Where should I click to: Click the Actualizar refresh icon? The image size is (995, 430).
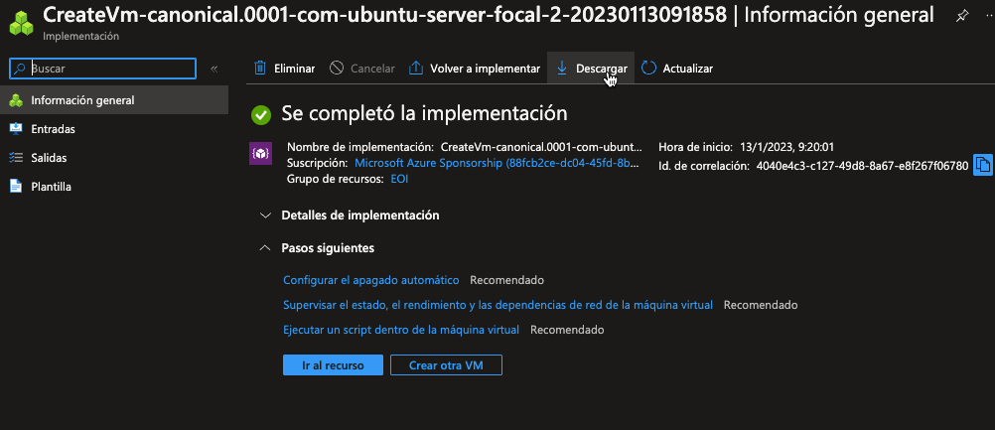pos(649,69)
